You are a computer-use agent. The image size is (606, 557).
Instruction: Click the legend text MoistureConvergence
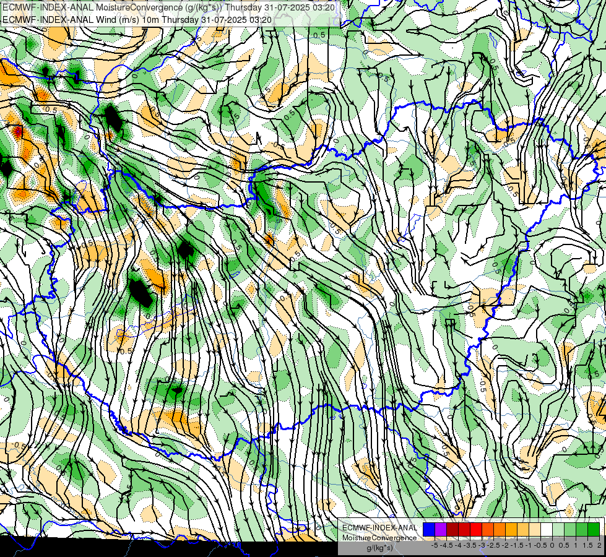pos(379,538)
